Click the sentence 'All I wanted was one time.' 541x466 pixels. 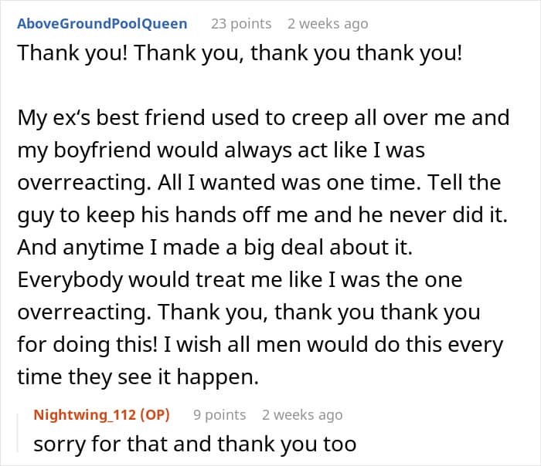(x=289, y=182)
